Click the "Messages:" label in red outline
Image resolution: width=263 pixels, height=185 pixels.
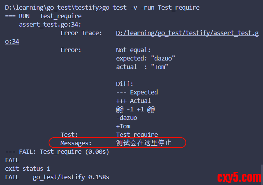(x=76, y=143)
